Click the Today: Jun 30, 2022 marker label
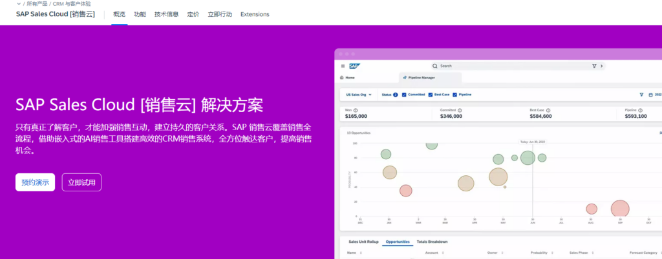 click(533, 142)
